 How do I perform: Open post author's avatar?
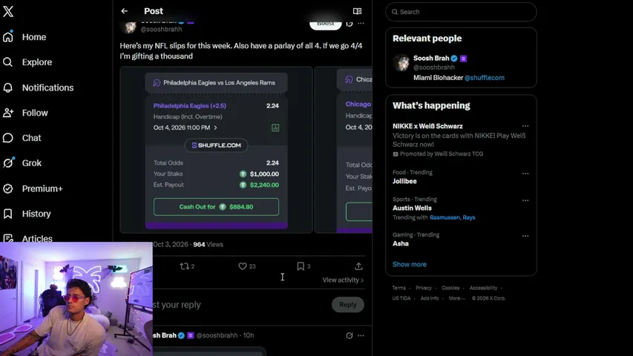tap(129, 26)
